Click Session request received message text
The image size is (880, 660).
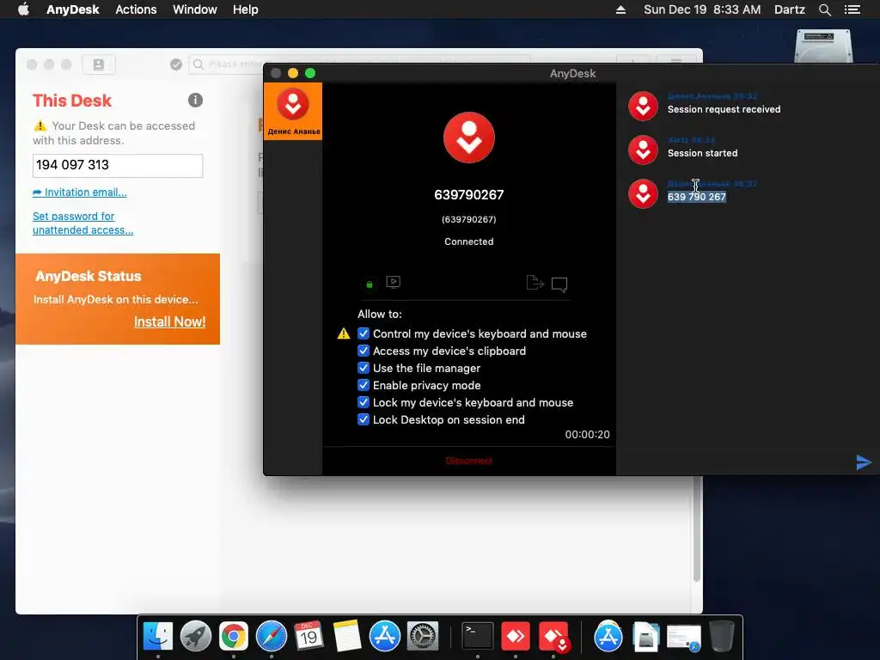[724, 109]
